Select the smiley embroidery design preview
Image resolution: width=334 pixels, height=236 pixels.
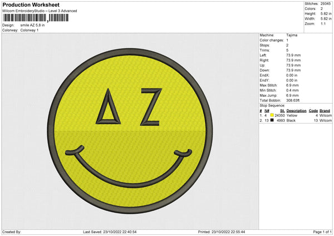click(130, 131)
